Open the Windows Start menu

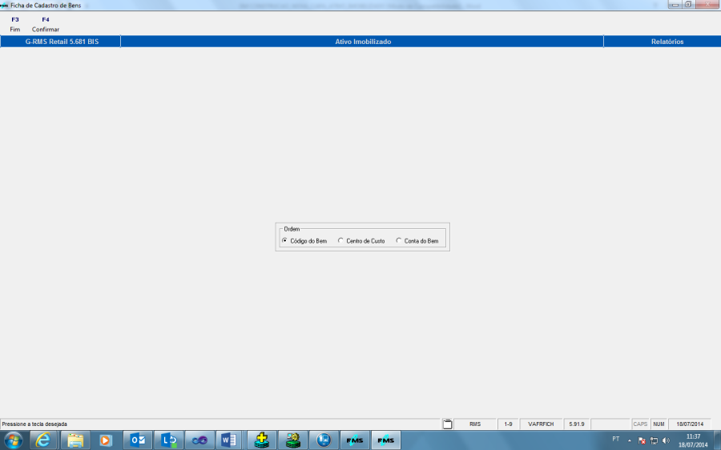tap(13, 440)
